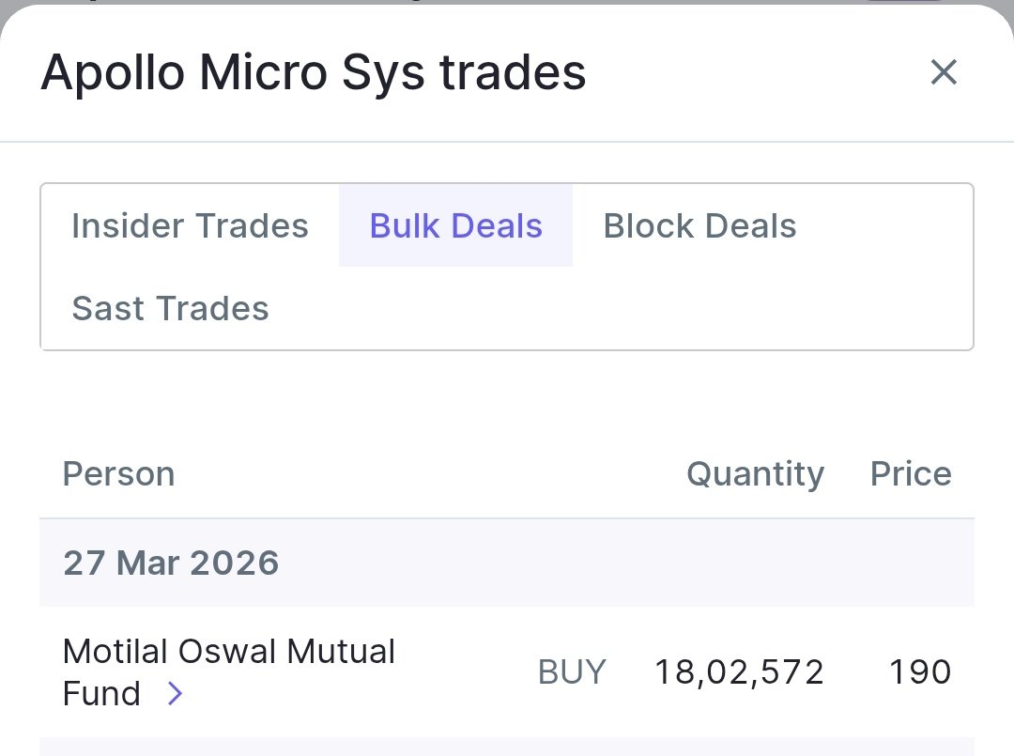Click empty space right of Block Deals
Screen dimensions: 1014x756
click(x=883, y=226)
